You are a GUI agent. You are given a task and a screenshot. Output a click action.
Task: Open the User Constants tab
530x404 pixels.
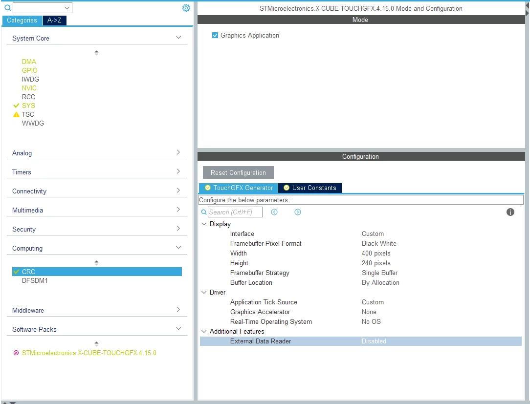click(x=310, y=188)
